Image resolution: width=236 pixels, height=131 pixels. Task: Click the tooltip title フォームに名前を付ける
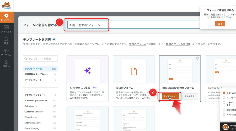point(220,10)
